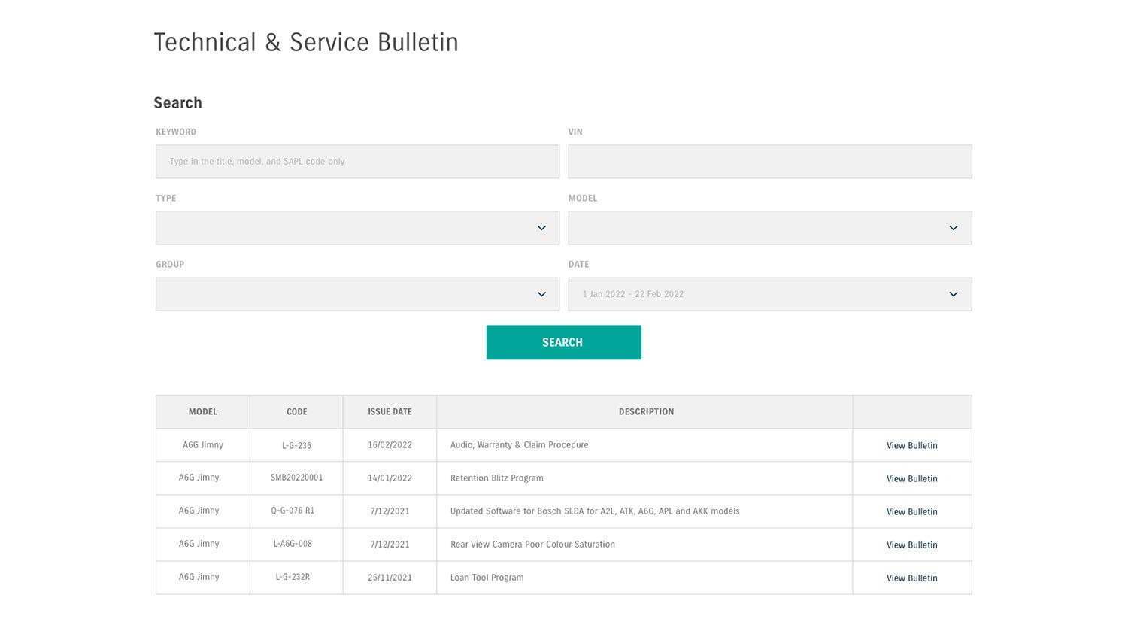Click the chevron arrow in Model field

pos(953,228)
